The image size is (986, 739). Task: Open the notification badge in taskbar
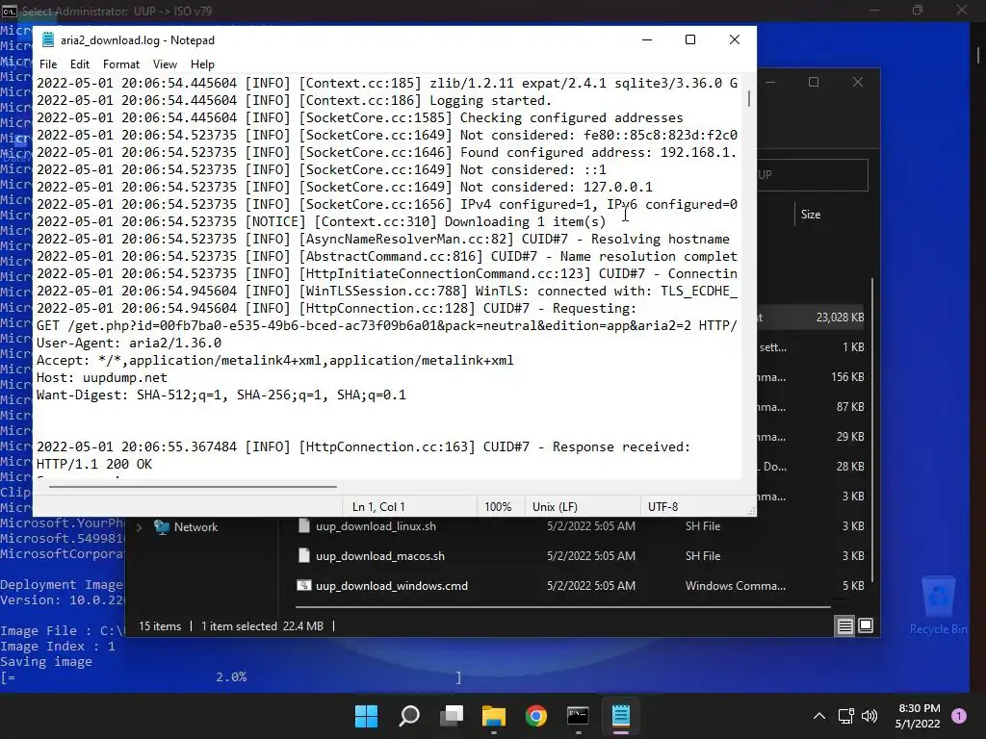(x=959, y=716)
